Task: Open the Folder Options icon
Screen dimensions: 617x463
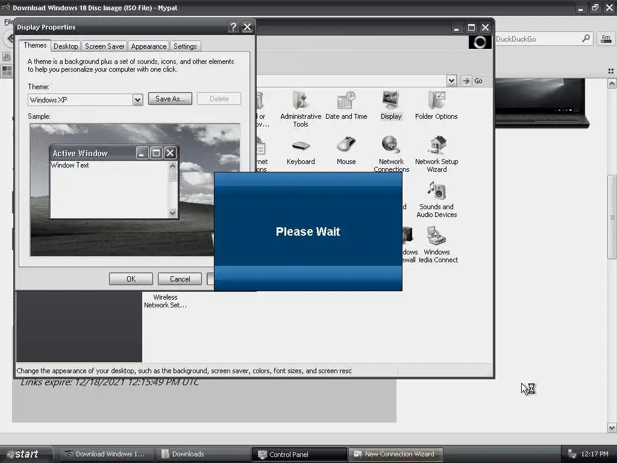Action: [x=436, y=106]
